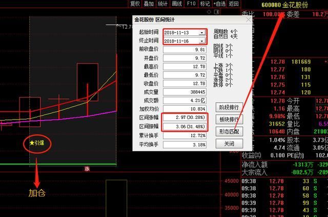This screenshot has height=217, width=328.
Task: Click the 板块排行 button
Action: click(x=229, y=120)
